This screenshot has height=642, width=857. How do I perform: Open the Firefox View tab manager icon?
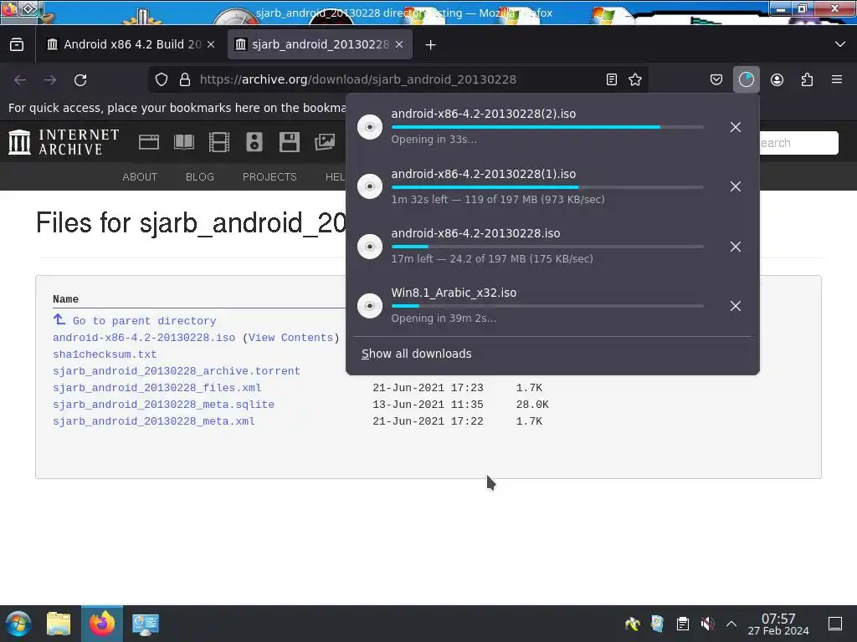tap(17, 45)
